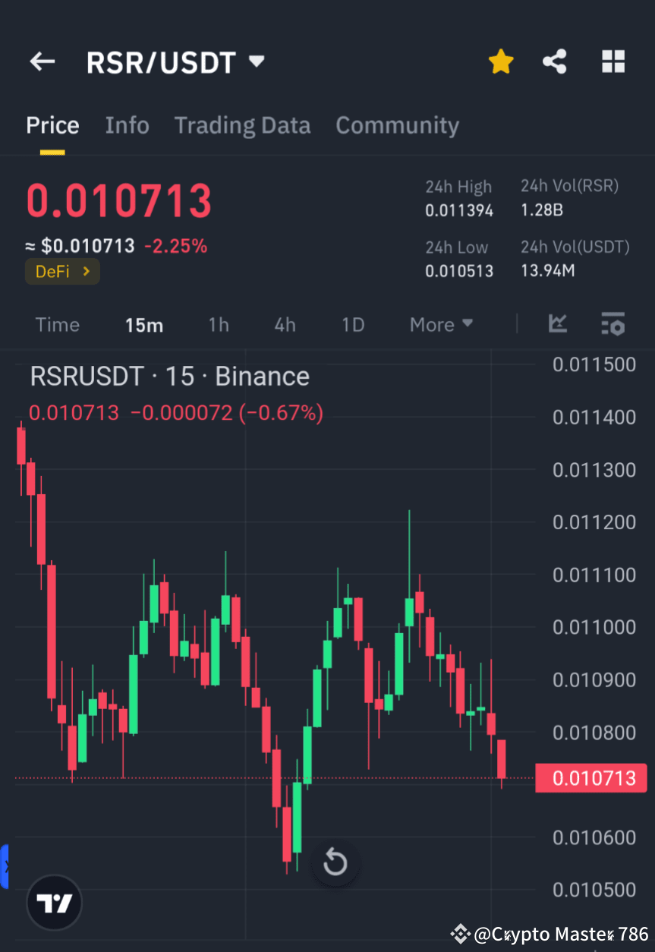The image size is (655, 952).
Task: Toggle the 15m interval selection
Action: click(x=144, y=324)
